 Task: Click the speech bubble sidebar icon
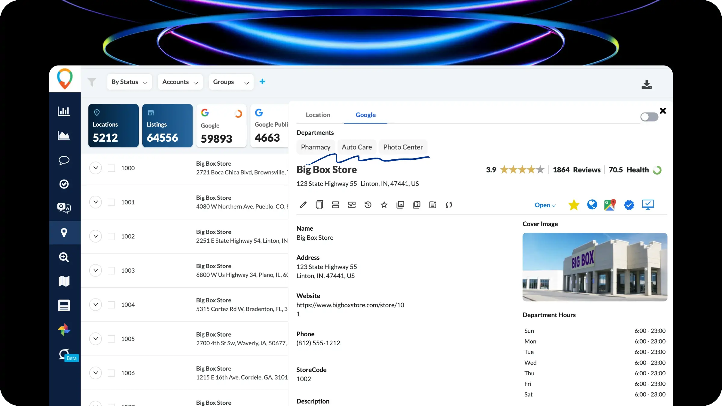tap(64, 160)
